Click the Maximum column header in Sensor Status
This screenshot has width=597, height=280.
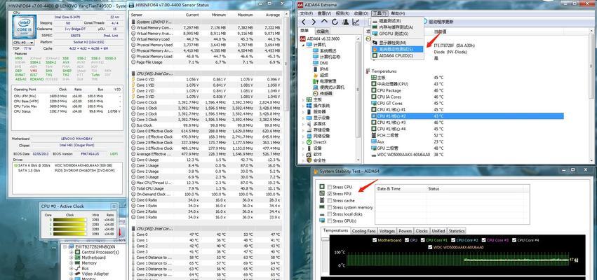246,15
